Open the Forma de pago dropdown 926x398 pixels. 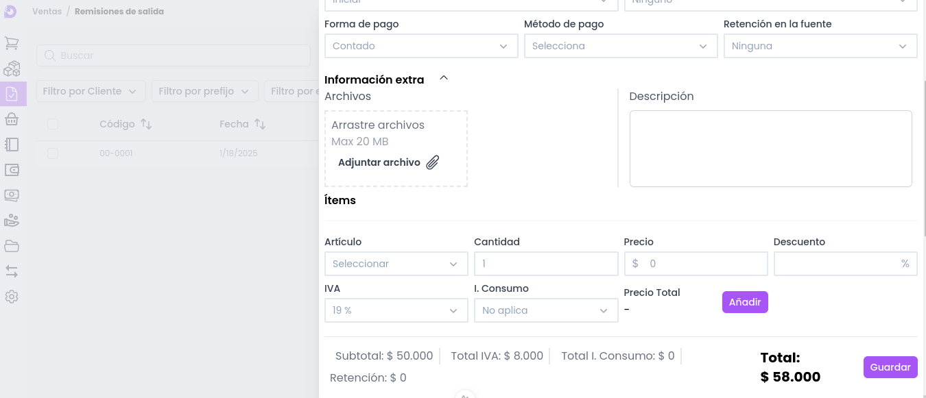[420, 46]
